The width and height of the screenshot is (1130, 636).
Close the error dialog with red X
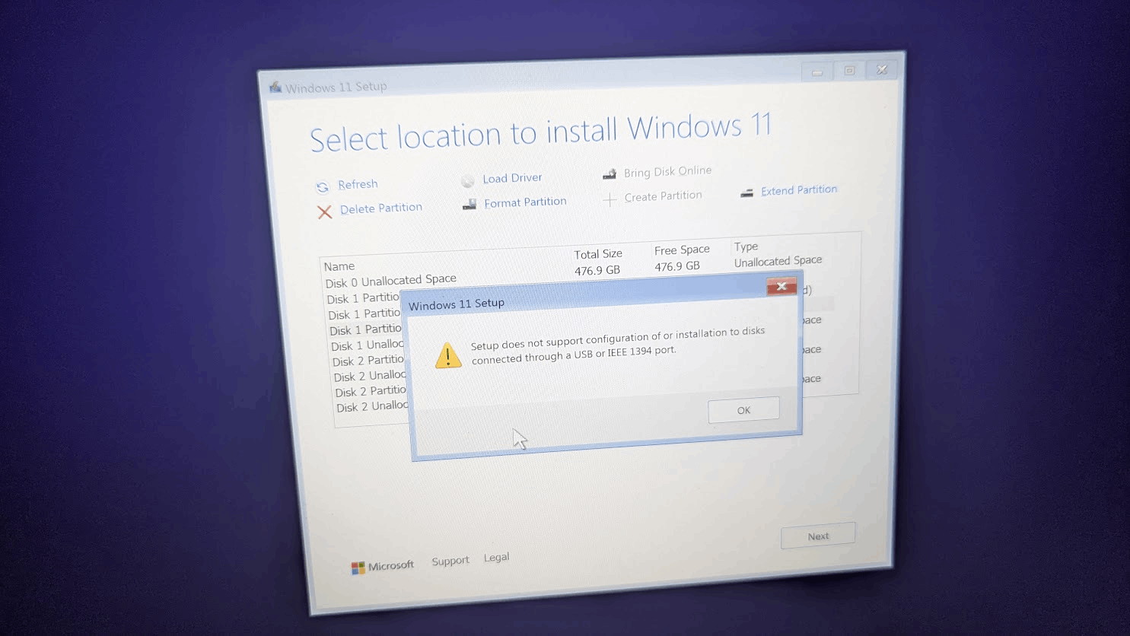[x=781, y=286]
